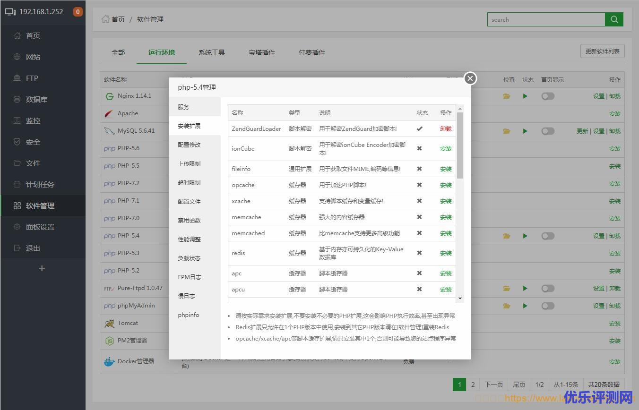Switch to the 全部 tab
639x410 pixels.
pyautogui.click(x=118, y=52)
